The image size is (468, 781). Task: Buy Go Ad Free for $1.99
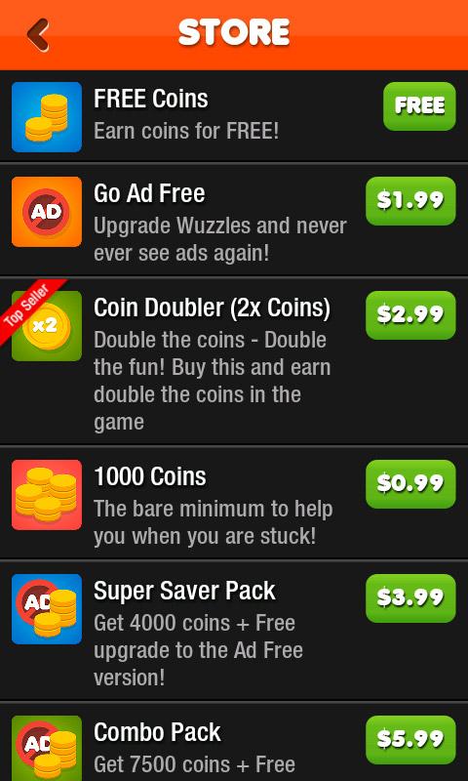click(410, 201)
